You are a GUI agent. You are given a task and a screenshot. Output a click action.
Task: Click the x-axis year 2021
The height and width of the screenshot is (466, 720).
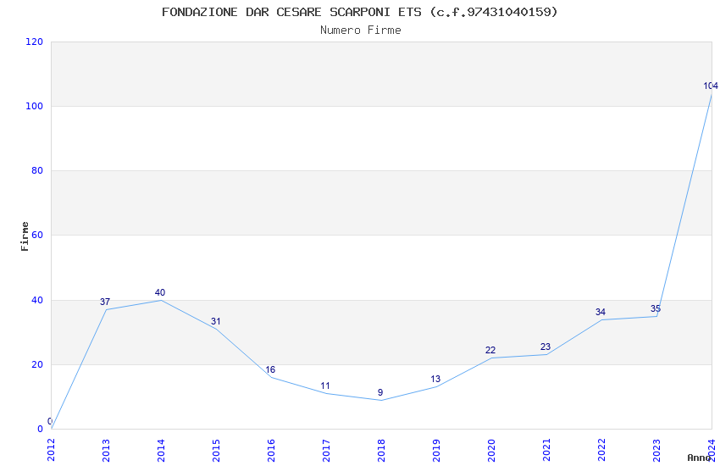547,450
